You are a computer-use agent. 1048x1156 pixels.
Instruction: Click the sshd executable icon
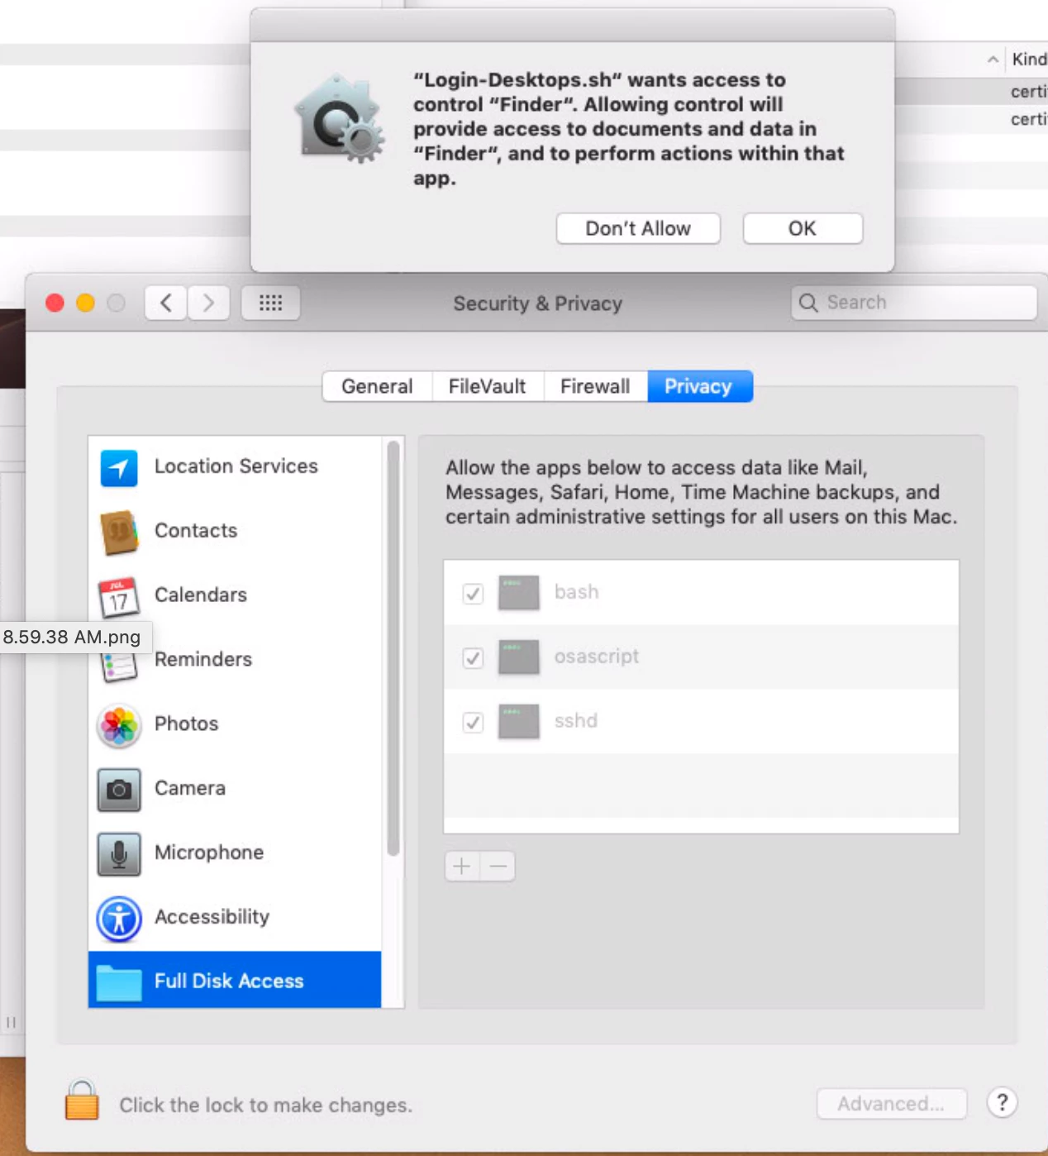click(x=518, y=721)
